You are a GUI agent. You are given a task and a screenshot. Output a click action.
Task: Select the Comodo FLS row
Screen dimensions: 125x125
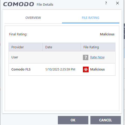62,69
